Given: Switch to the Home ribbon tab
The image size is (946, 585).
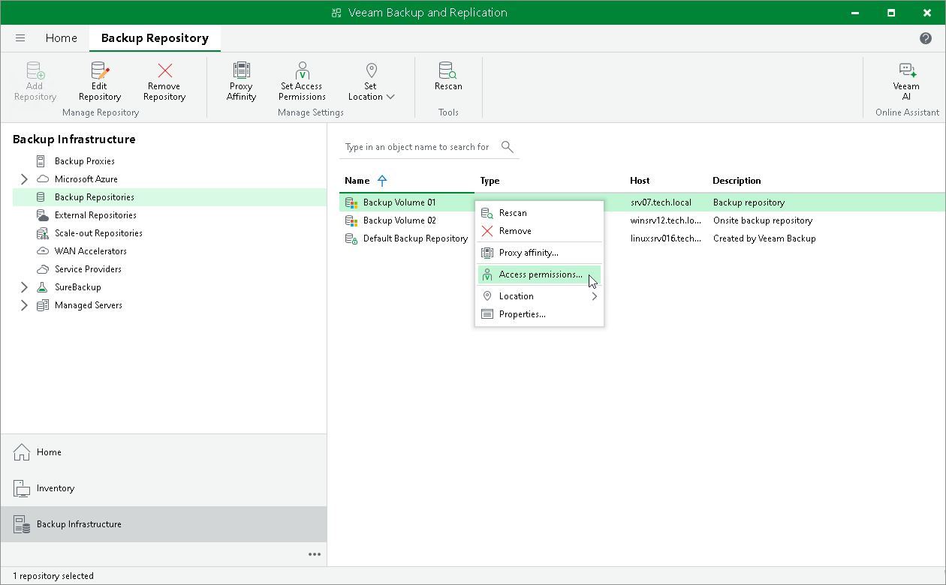Looking at the screenshot, I should pyautogui.click(x=62, y=38).
